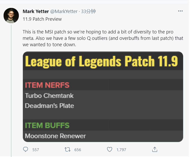Open the tweet's three-dot more menu

[180, 11]
